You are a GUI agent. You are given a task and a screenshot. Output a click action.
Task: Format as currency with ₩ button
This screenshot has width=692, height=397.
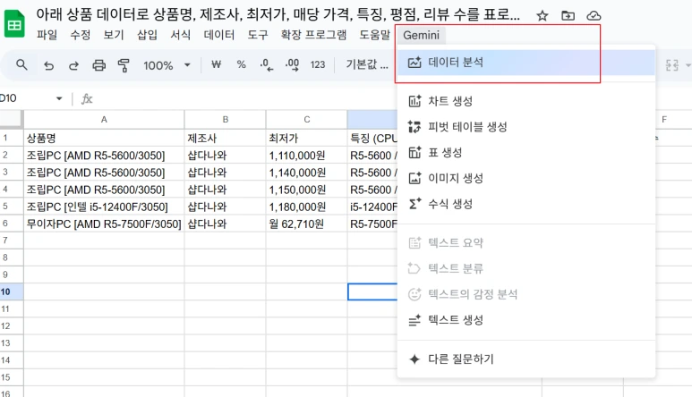click(x=216, y=64)
